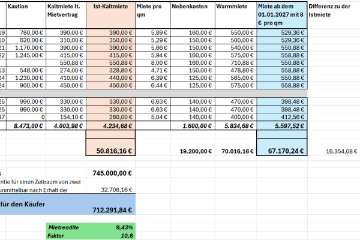Click the guarantee amount 32.708,16 €

110,190
